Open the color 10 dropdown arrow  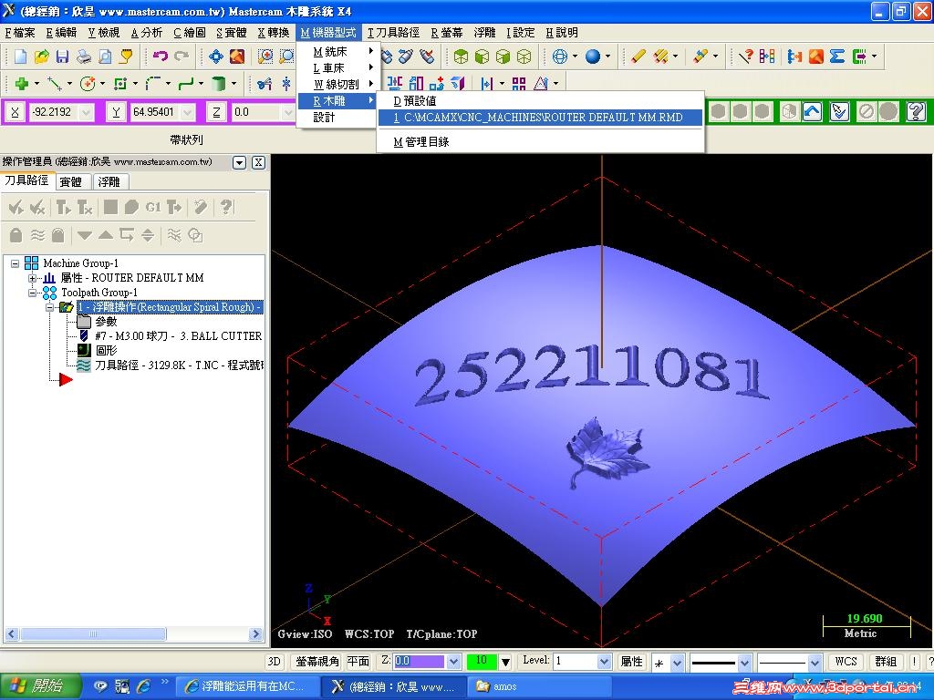[x=505, y=662]
